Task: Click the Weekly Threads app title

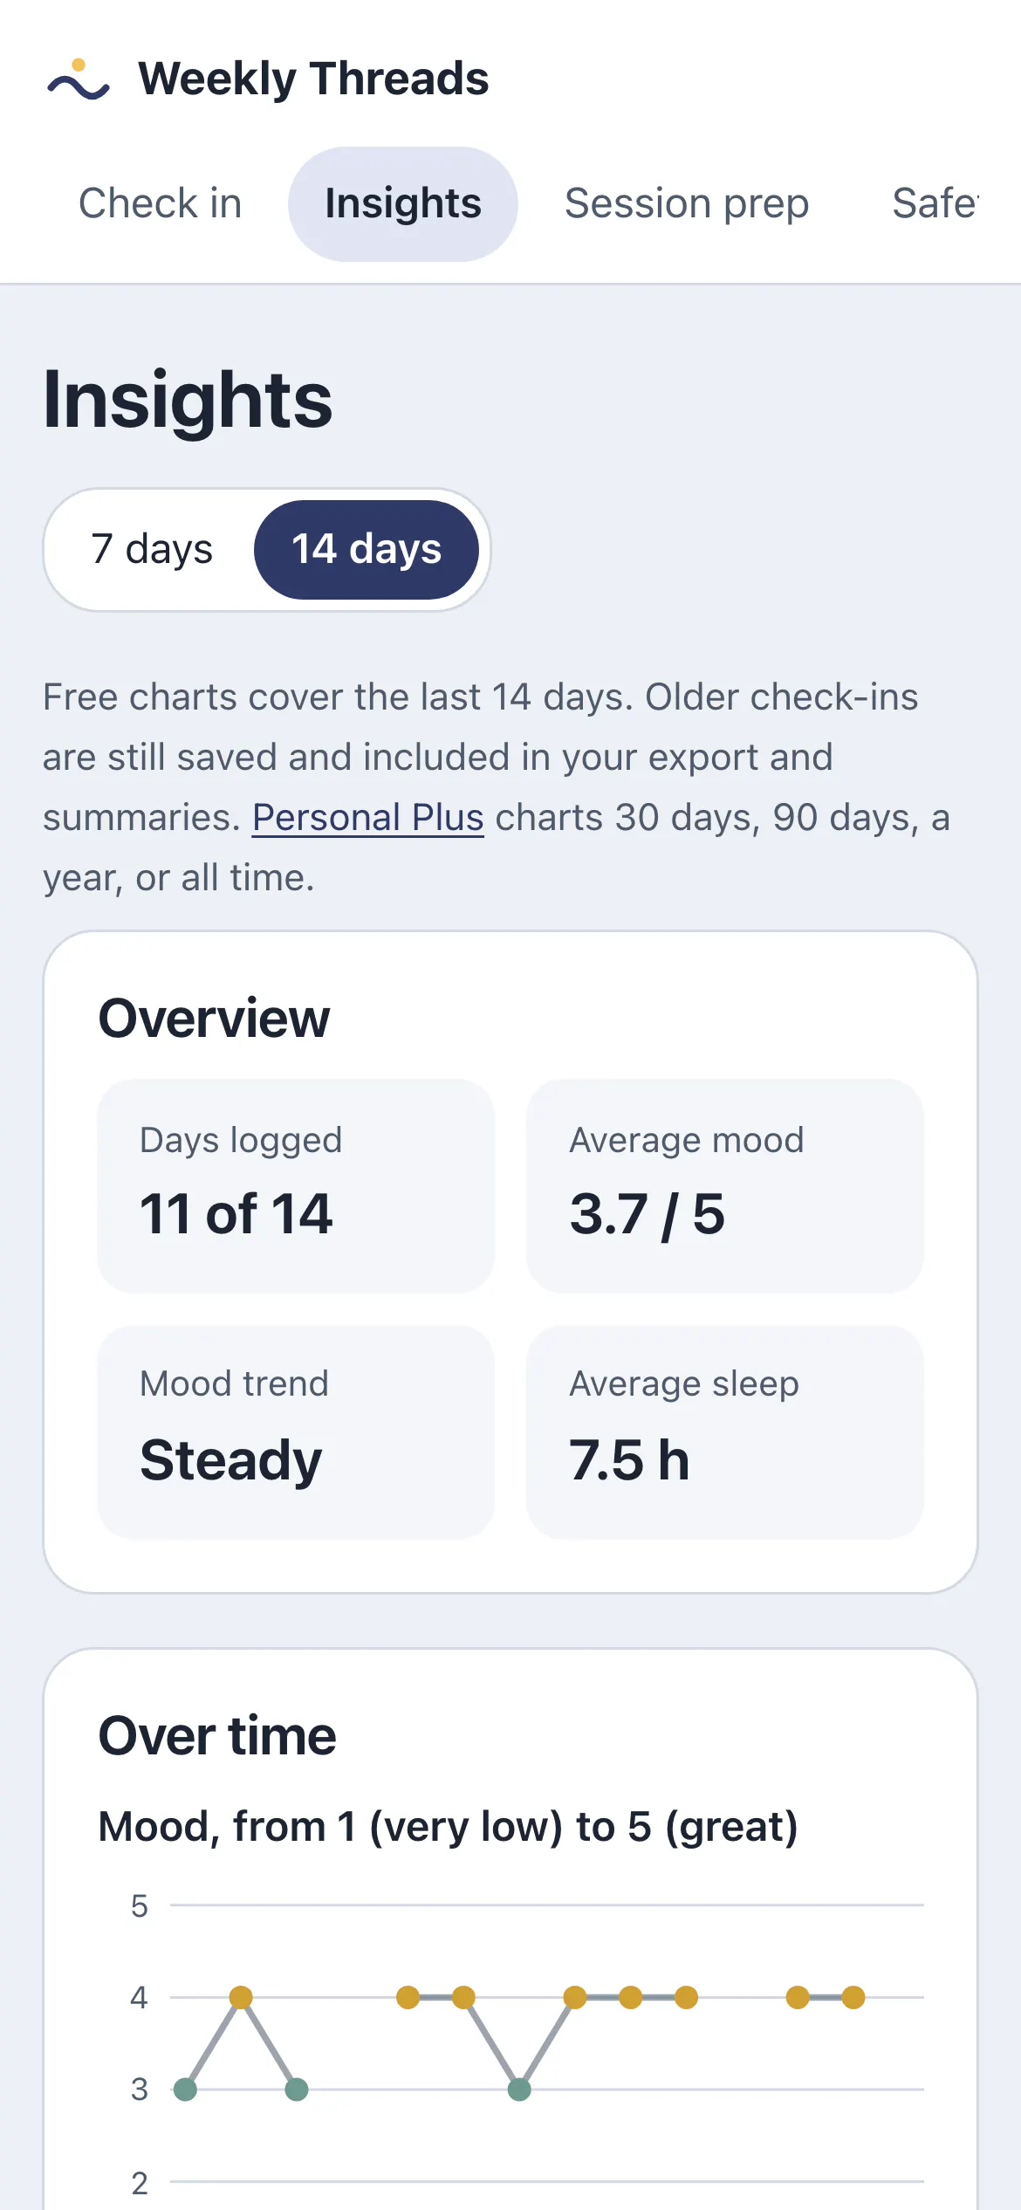Action: [x=313, y=79]
